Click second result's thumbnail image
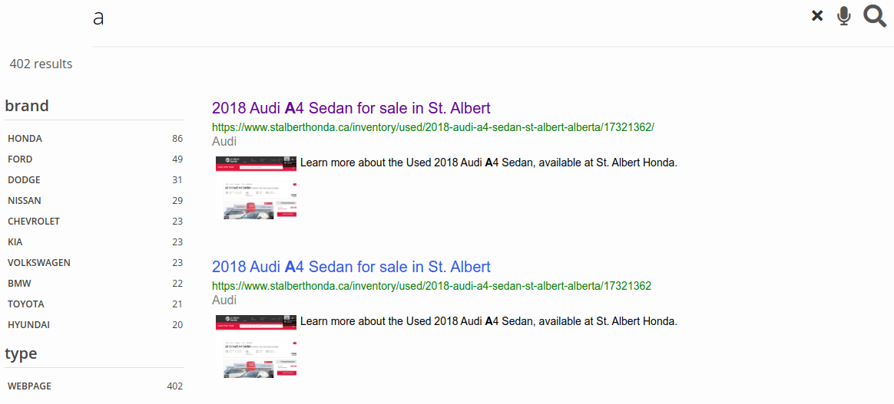This screenshot has height=404, width=894. pyautogui.click(x=257, y=347)
